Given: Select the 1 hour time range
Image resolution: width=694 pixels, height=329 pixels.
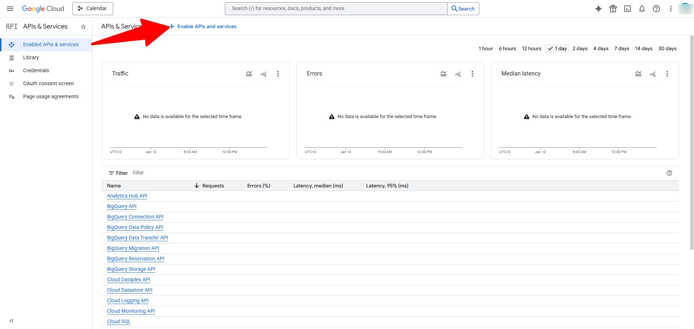Looking at the screenshot, I should coord(486,48).
